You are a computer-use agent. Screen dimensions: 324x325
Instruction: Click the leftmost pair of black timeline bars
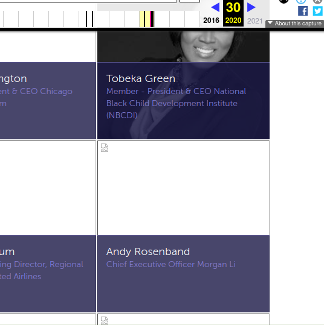[x=89, y=19]
